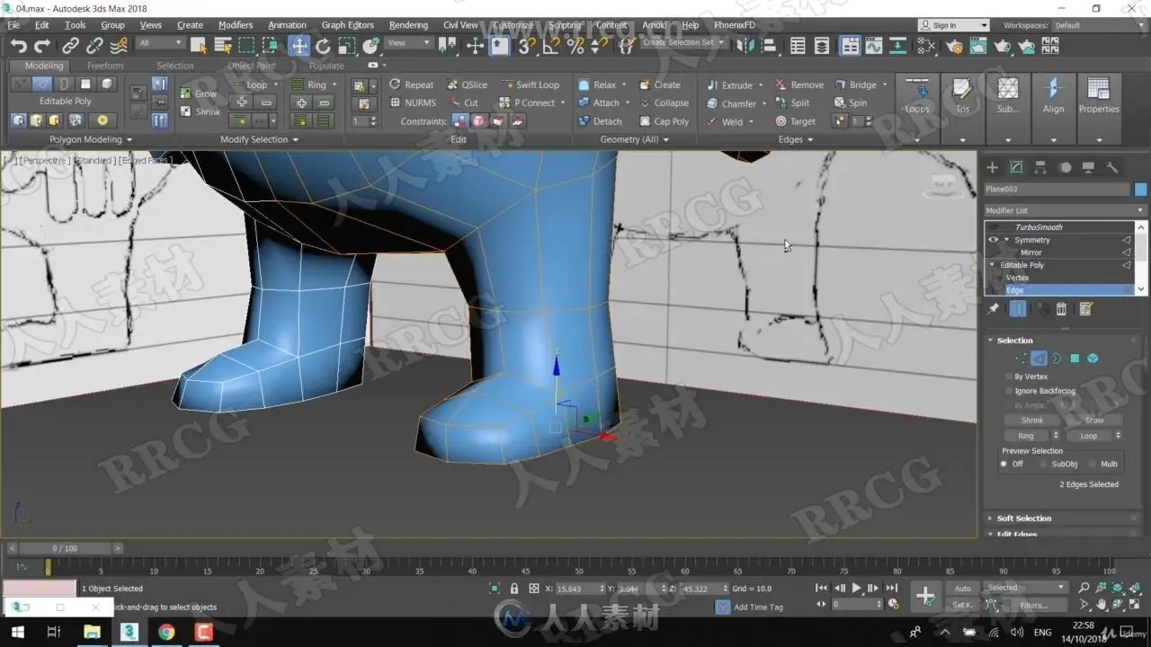Click the Target weld tool
The width and height of the screenshot is (1151, 647).
coord(795,121)
